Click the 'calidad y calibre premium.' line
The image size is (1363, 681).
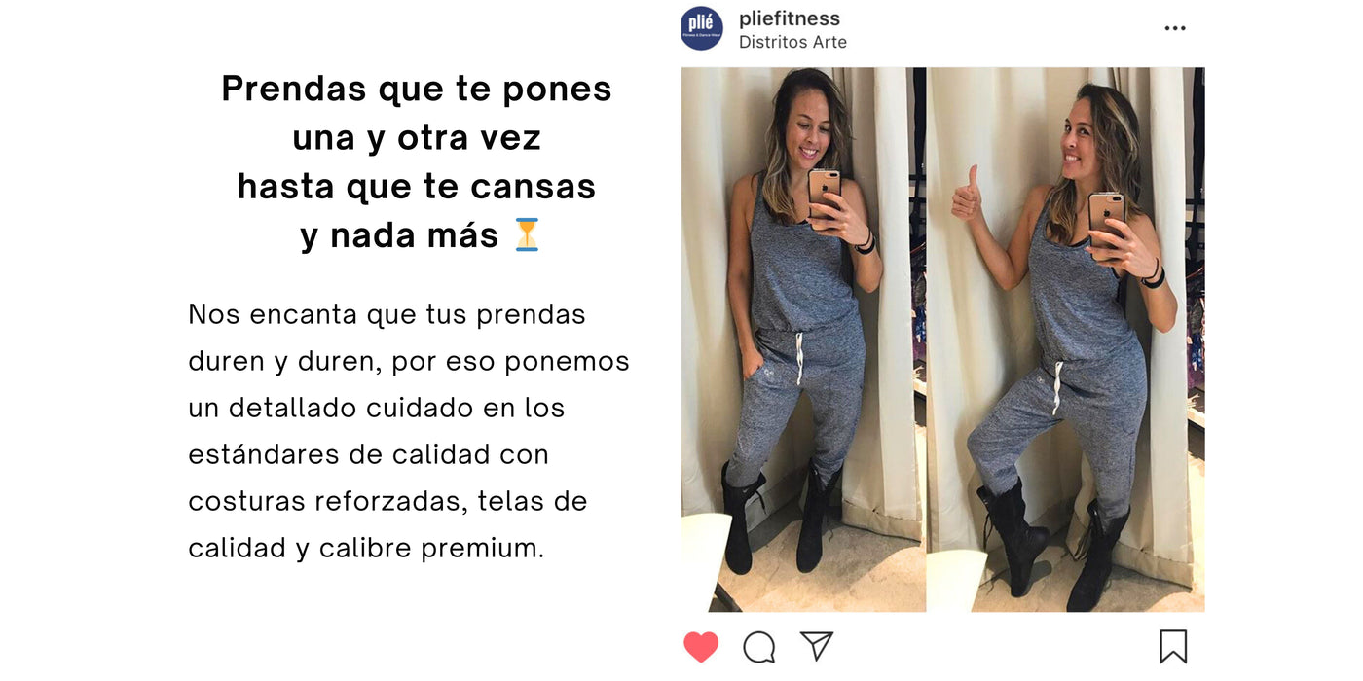click(x=366, y=548)
